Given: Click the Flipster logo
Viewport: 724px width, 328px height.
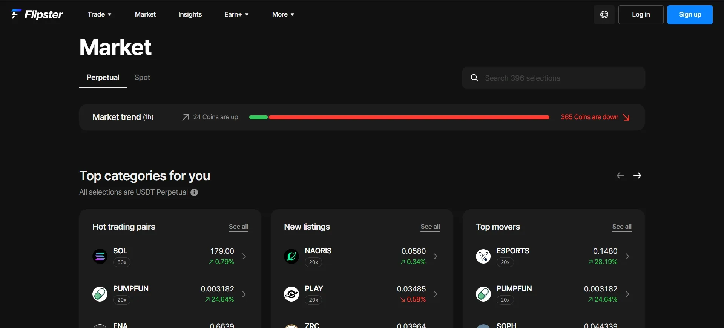Looking at the screenshot, I should [x=37, y=14].
